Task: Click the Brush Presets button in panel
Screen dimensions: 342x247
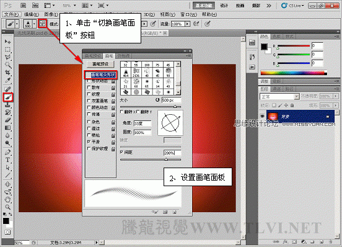Action: pos(100,64)
